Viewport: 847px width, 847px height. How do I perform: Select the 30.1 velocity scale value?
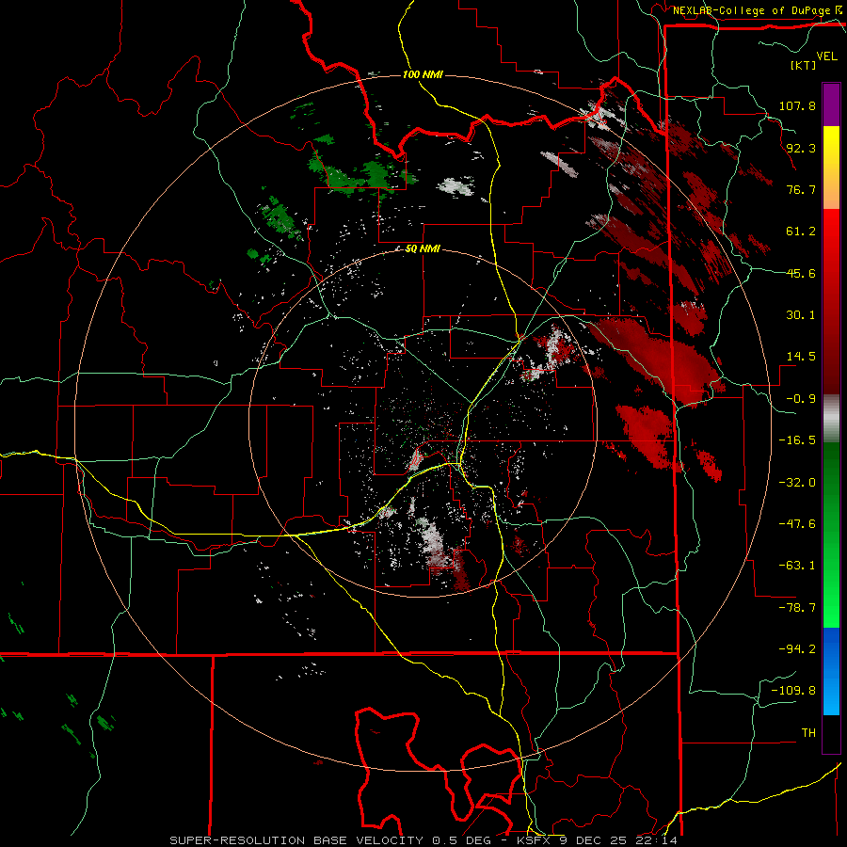[801, 315]
